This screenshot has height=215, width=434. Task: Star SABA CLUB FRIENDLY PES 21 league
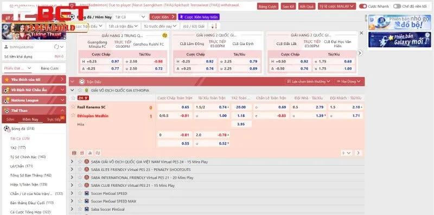click(80, 185)
